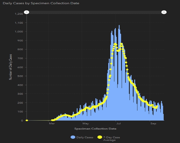180x143 pixels.
Task: Click the 1,200 value on the y-axis
Action: coord(19,14)
